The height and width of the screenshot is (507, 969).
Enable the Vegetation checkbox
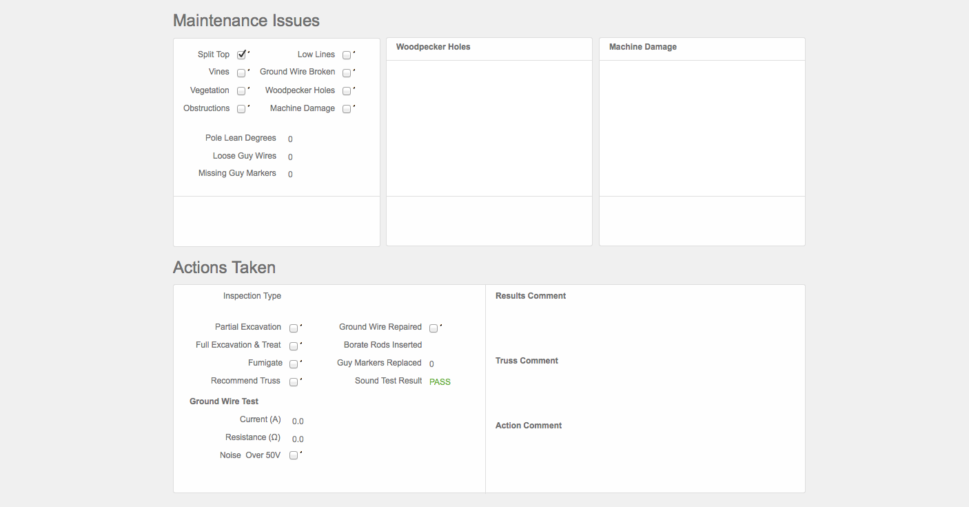241,91
